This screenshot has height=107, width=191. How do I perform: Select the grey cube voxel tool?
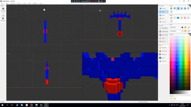coord(171,8)
